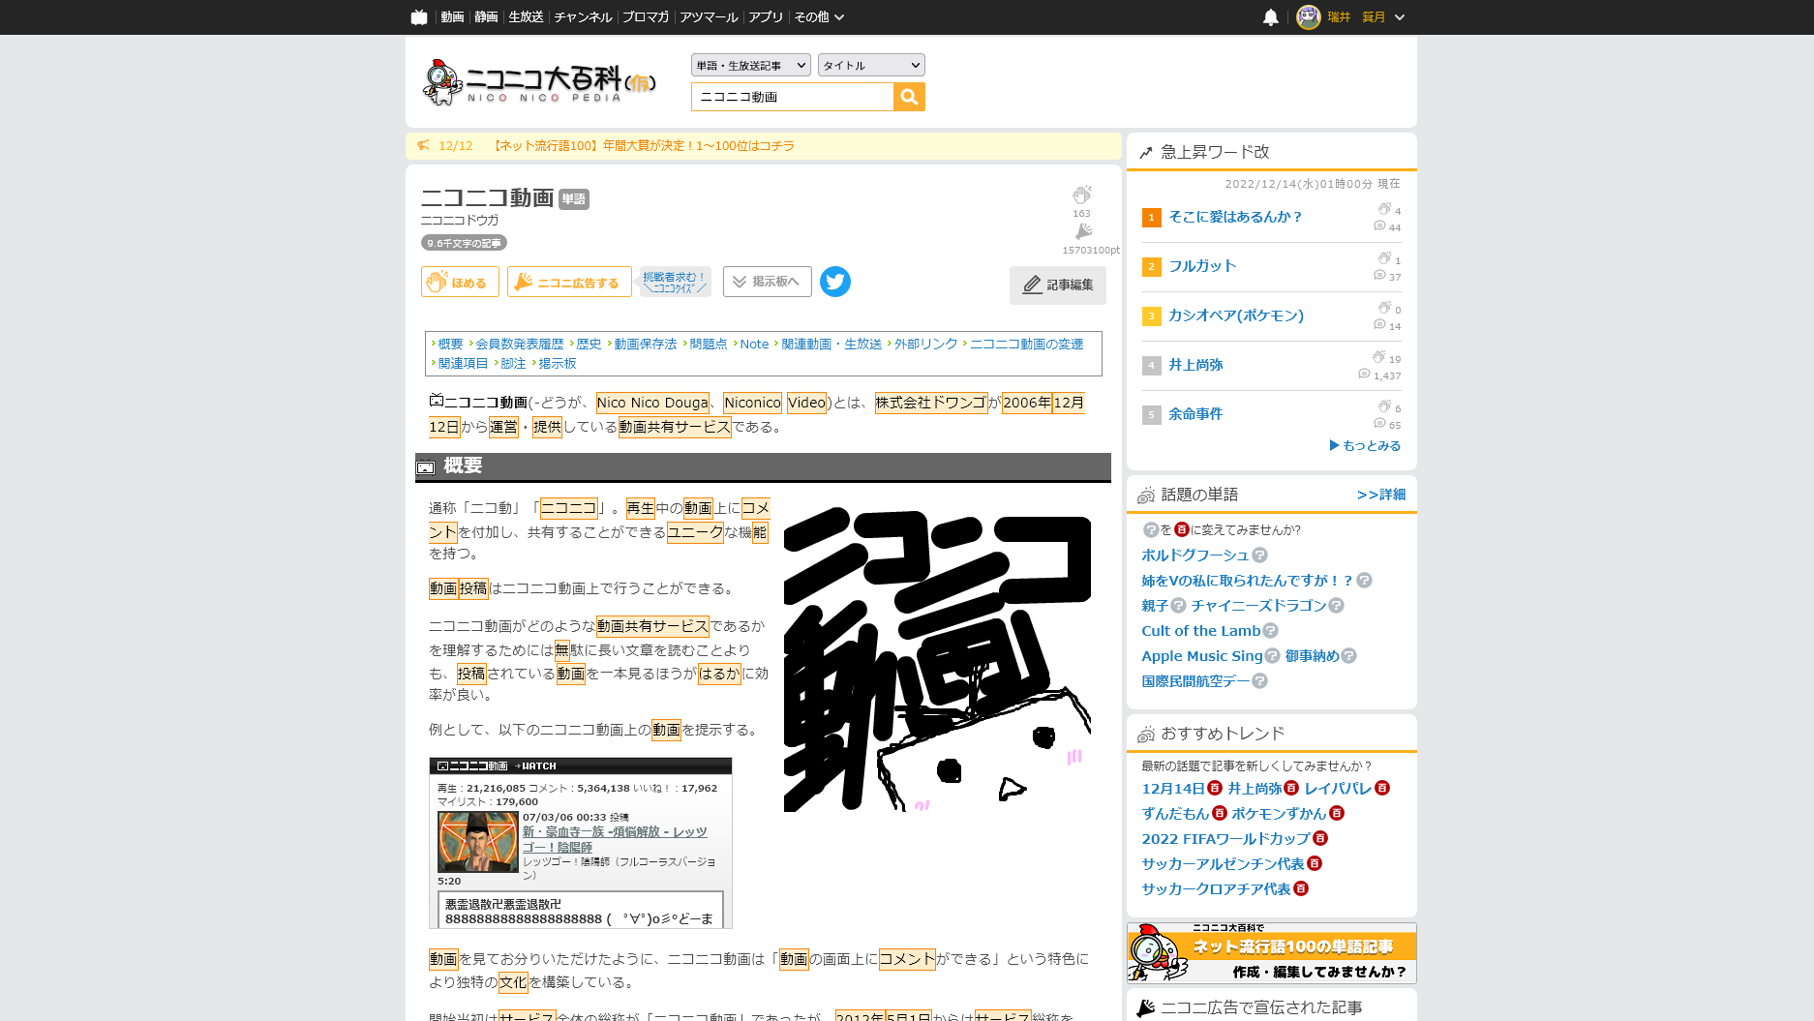
Task: Click the party popper icon above 15703100pt
Action: pyautogui.click(x=1083, y=231)
